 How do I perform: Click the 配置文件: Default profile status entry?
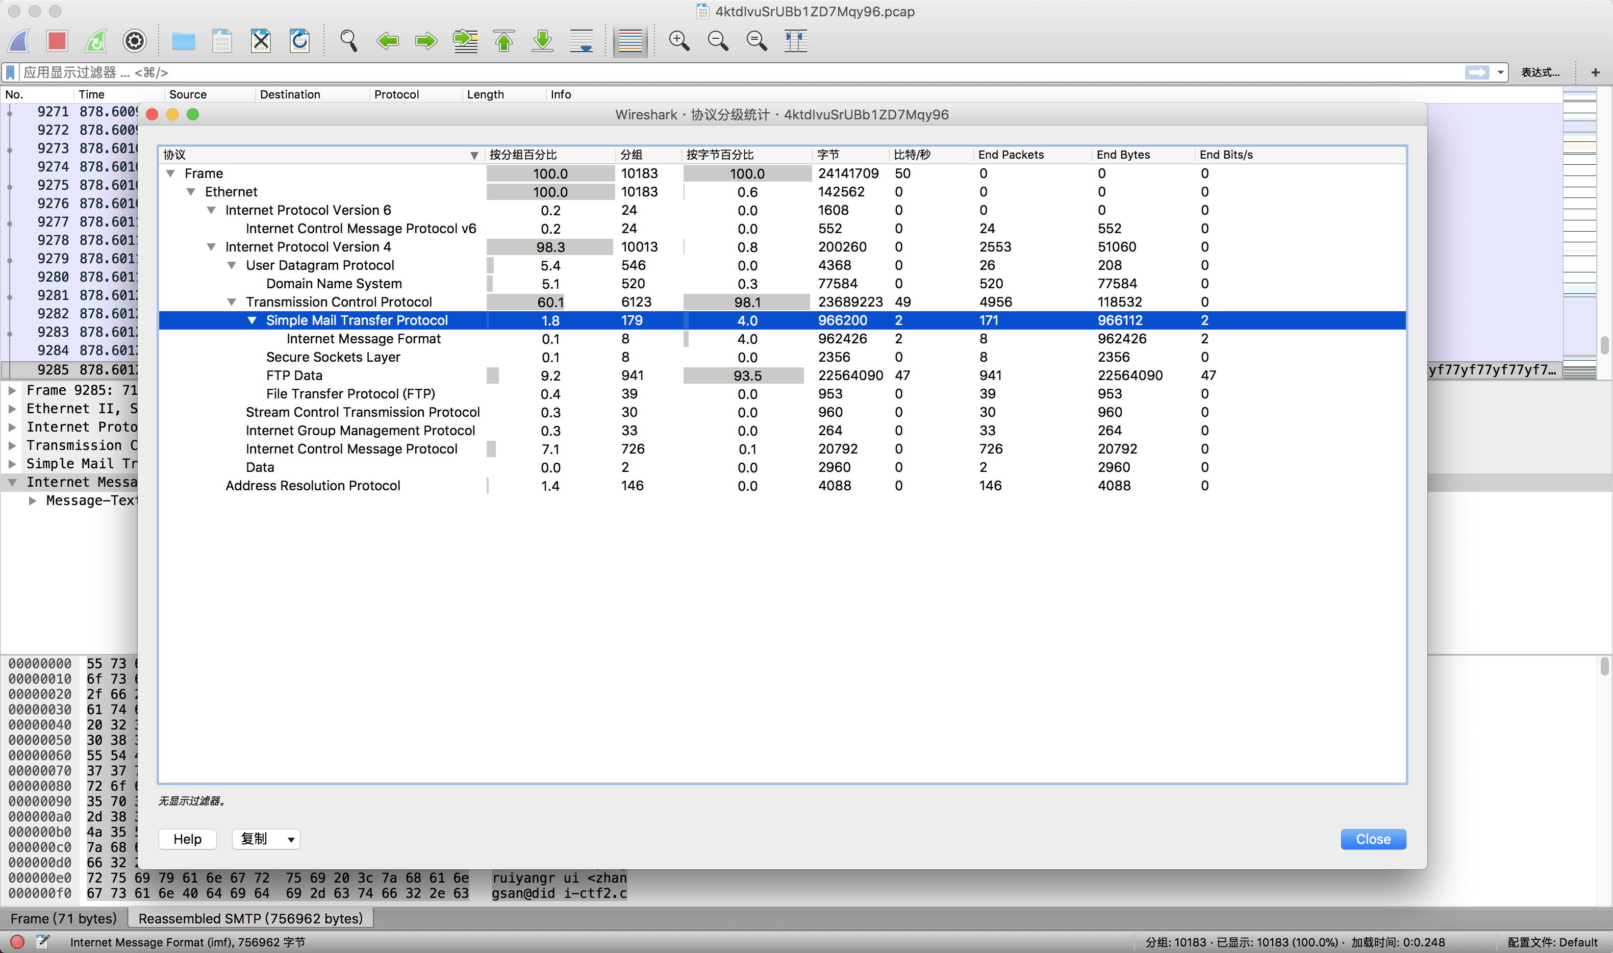(1552, 942)
